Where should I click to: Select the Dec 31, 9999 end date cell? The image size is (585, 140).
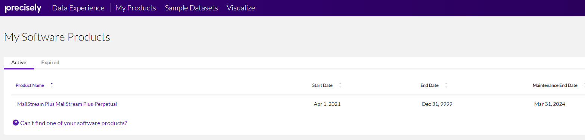click(x=437, y=104)
